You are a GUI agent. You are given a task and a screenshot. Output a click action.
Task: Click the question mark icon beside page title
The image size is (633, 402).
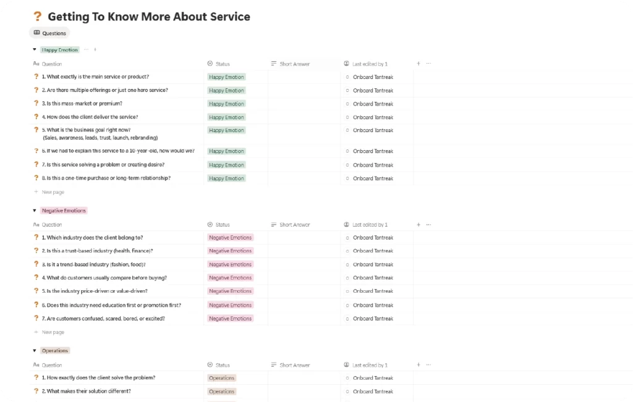pyautogui.click(x=38, y=17)
